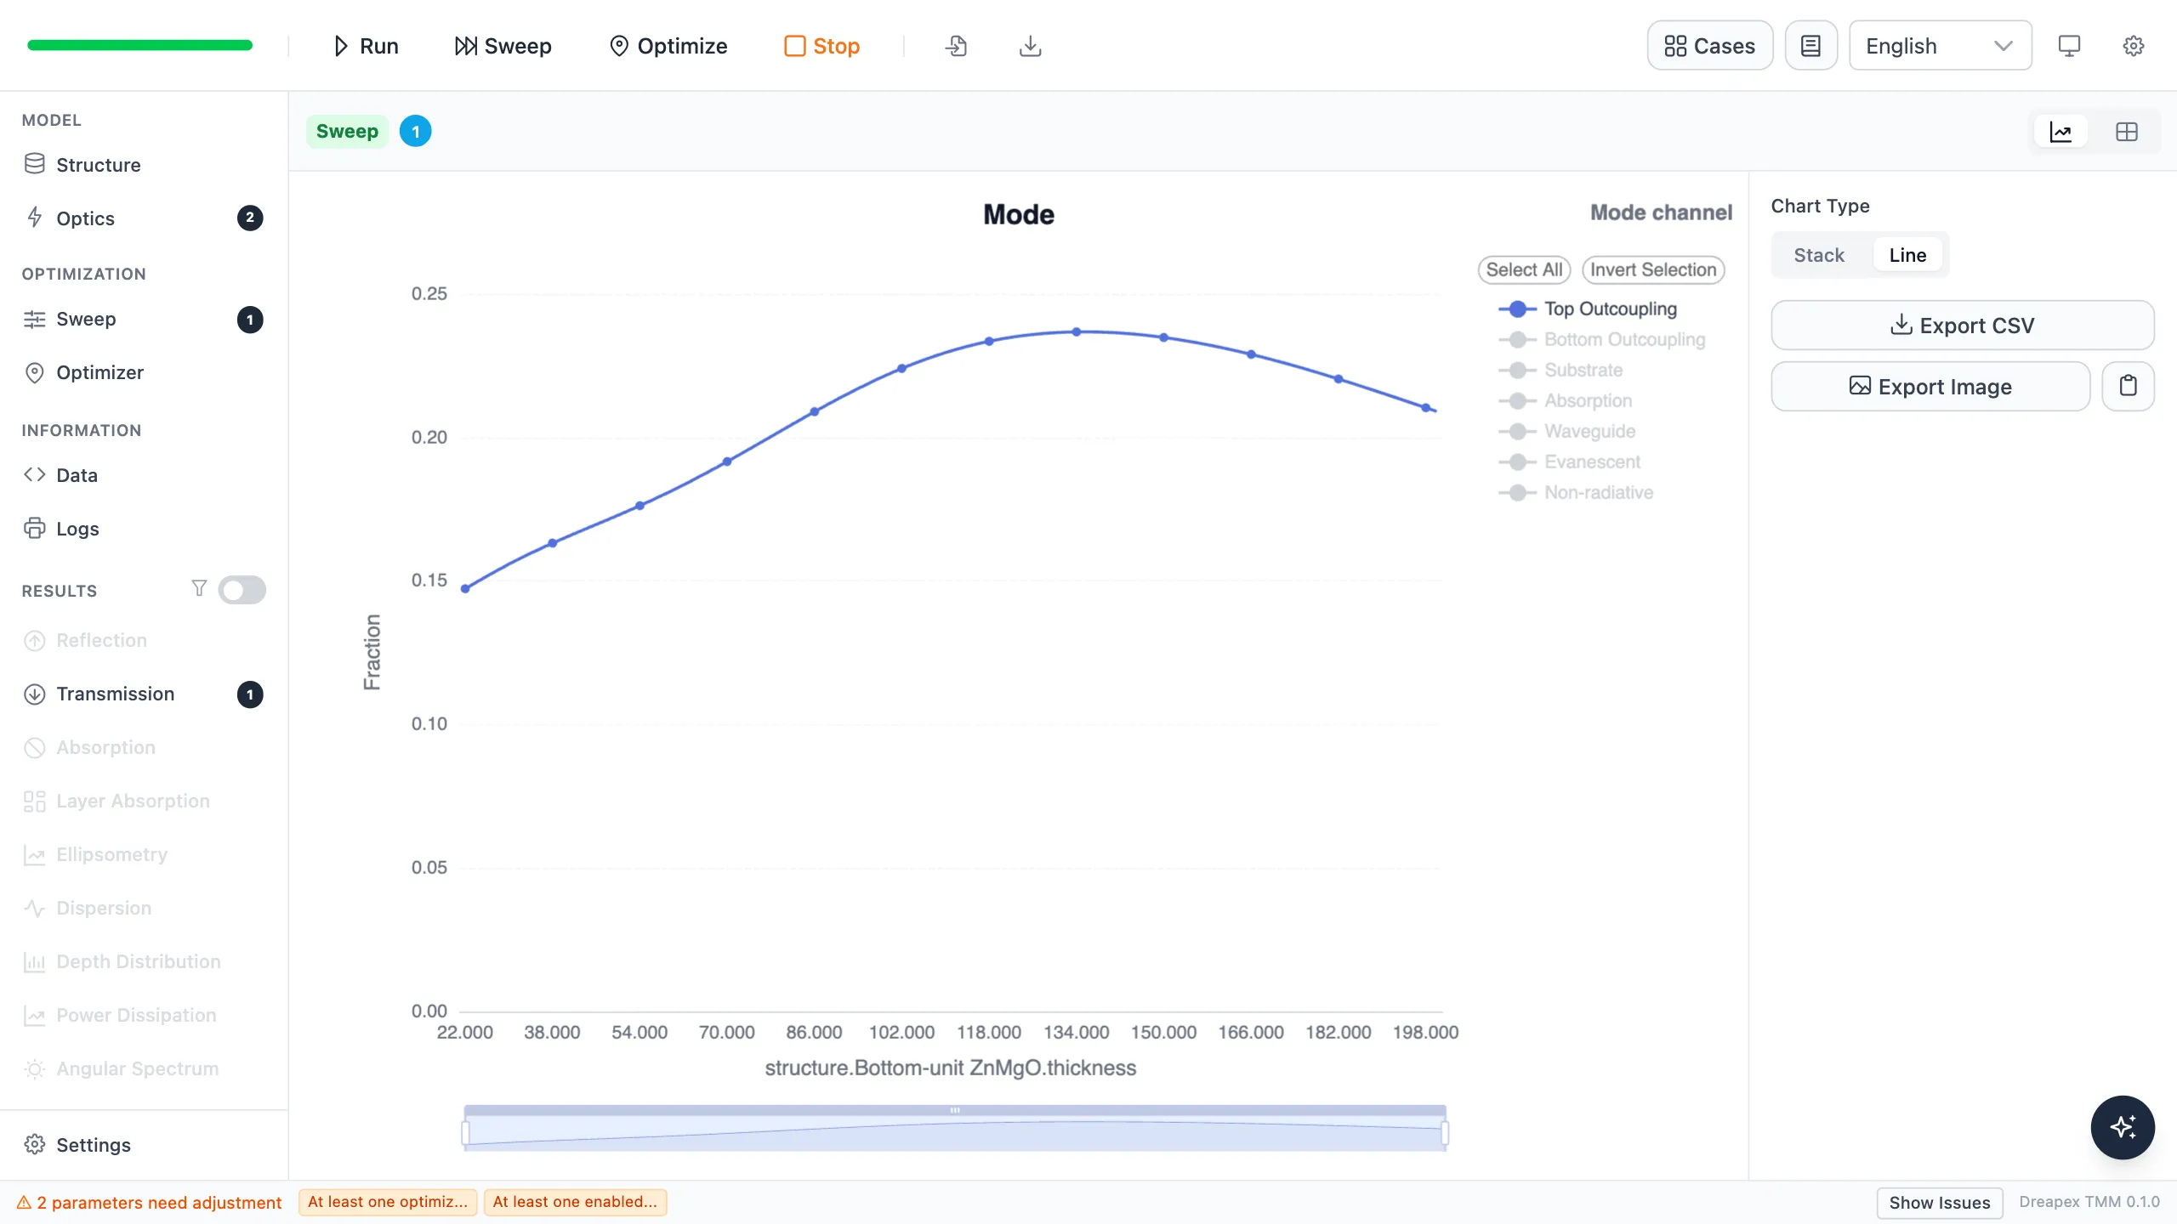Toggle Waveguide legend series visibility
The width and height of the screenshot is (2177, 1224).
pyautogui.click(x=1567, y=431)
